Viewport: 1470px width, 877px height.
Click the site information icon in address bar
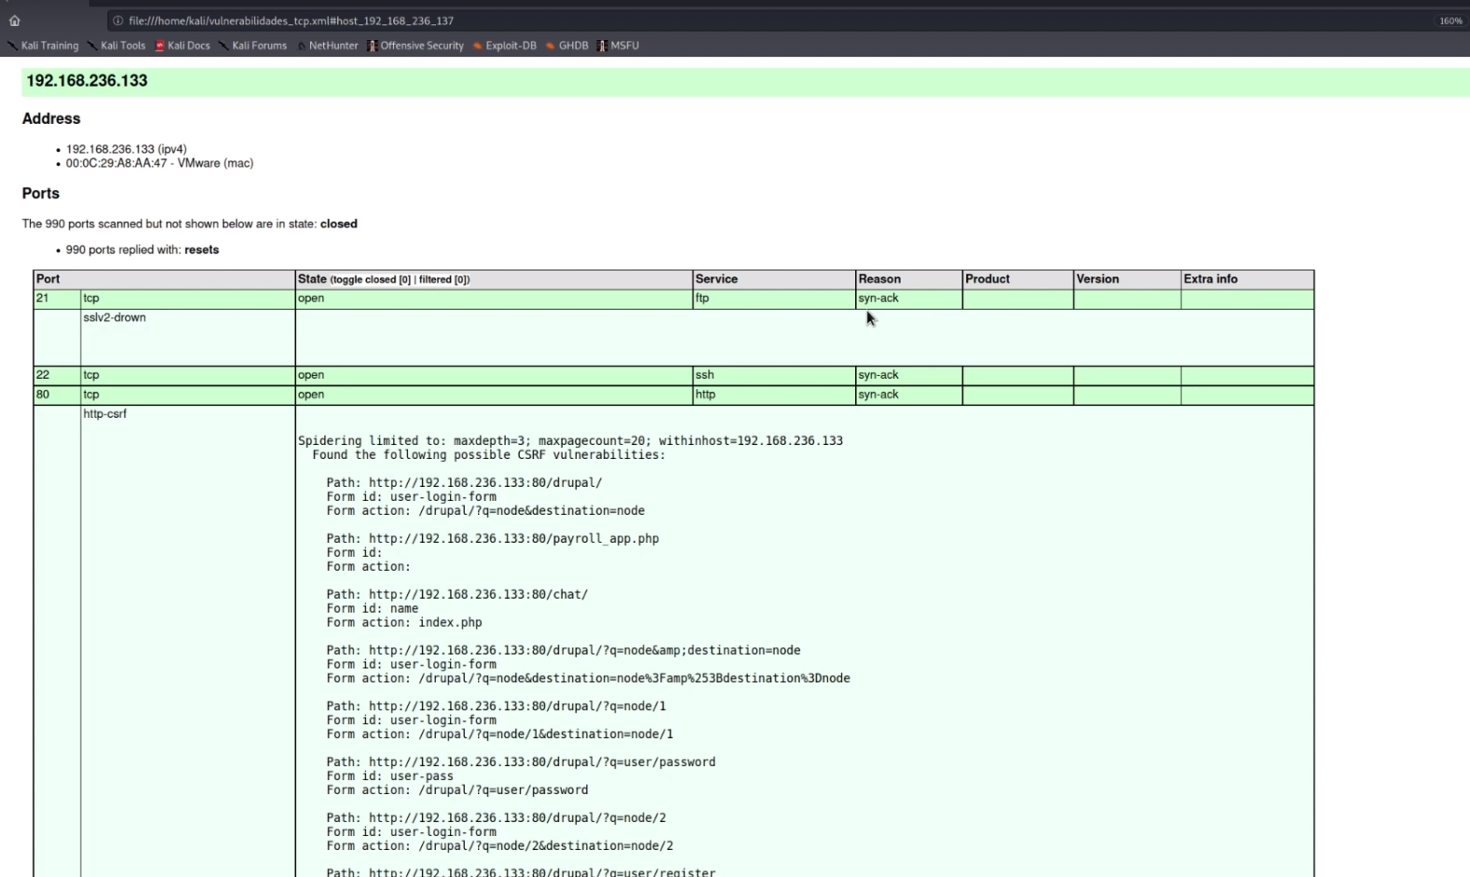(x=117, y=20)
